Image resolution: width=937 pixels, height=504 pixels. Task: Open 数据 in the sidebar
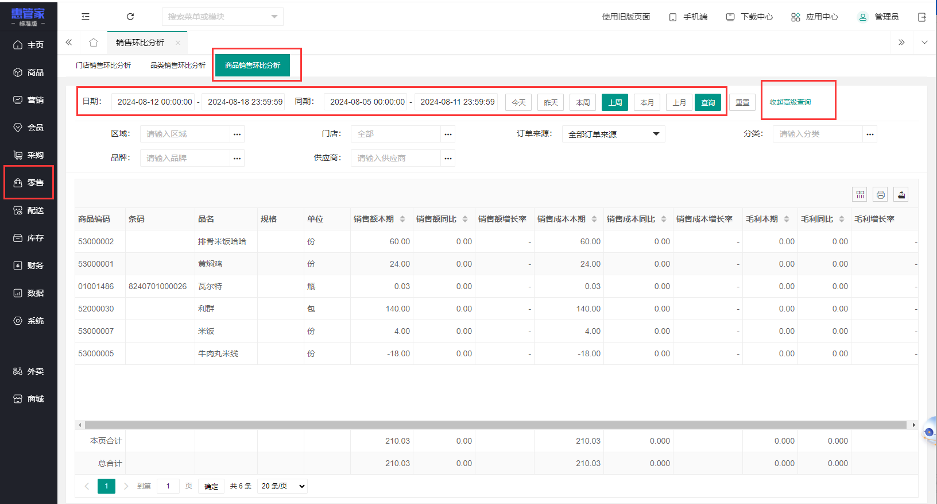pos(29,293)
